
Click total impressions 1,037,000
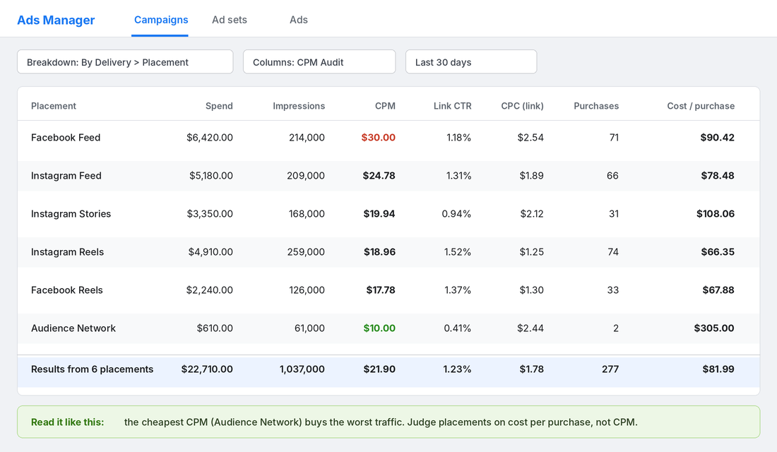[302, 369]
